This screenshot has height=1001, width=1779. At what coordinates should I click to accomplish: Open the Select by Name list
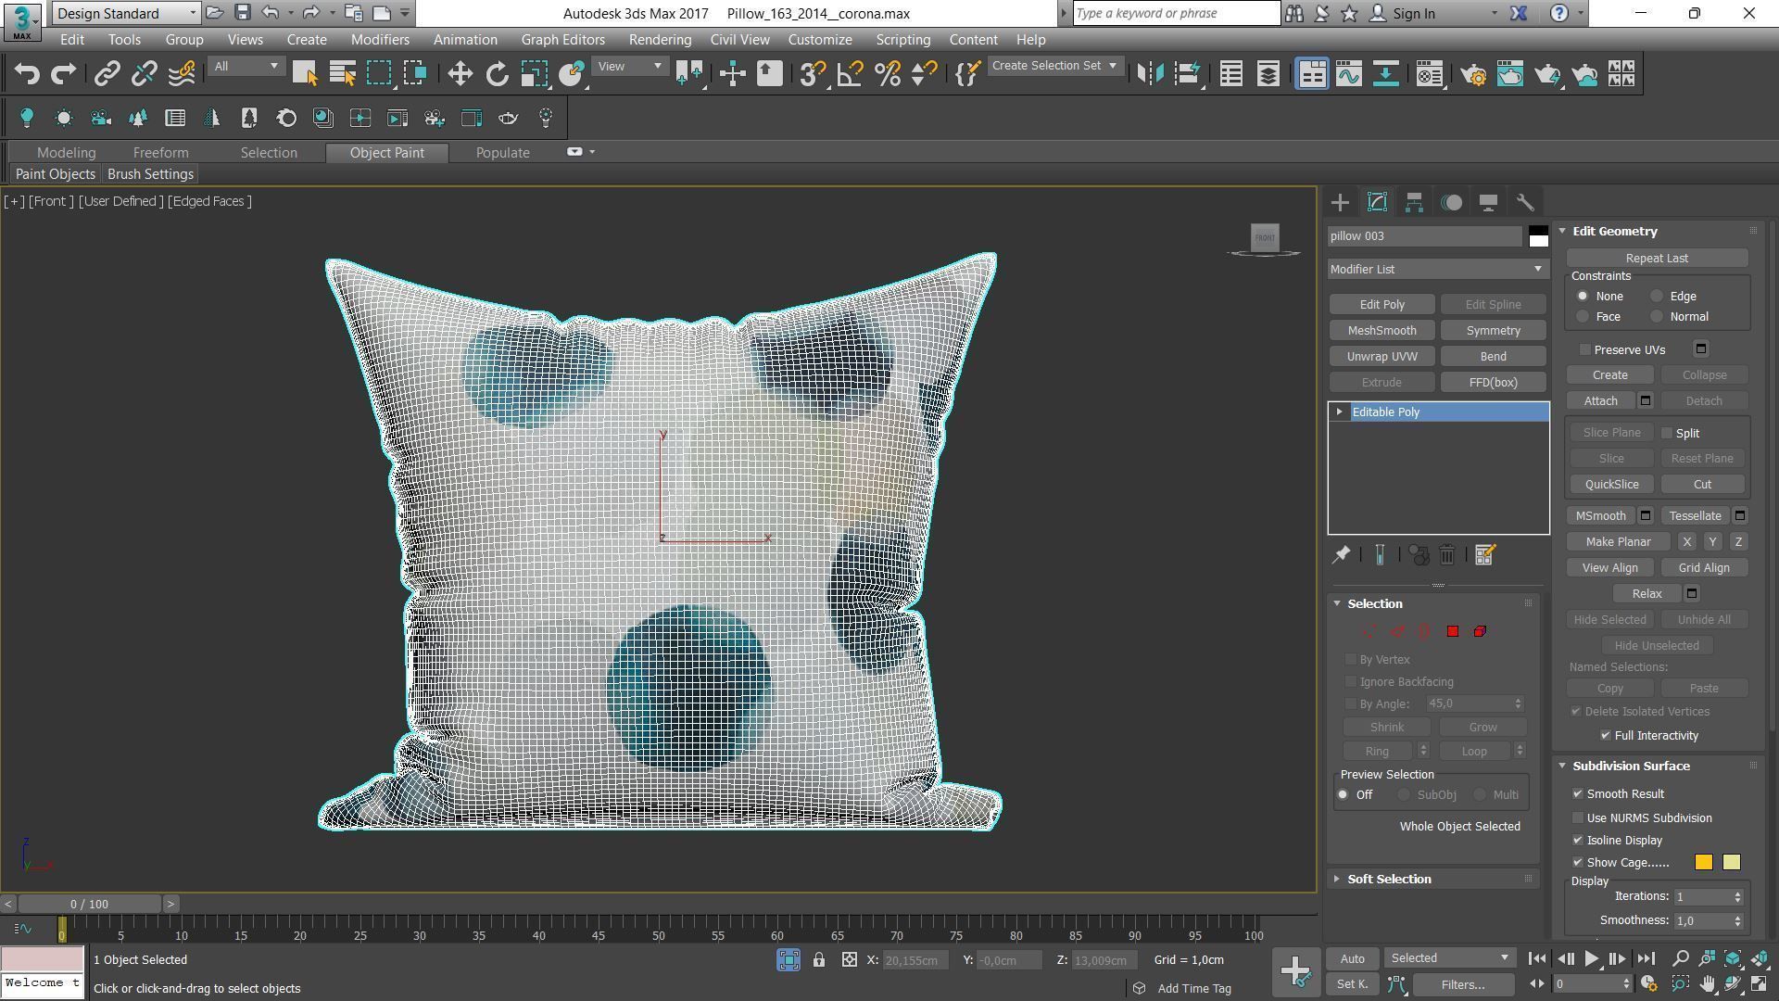pyautogui.click(x=342, y=74)
